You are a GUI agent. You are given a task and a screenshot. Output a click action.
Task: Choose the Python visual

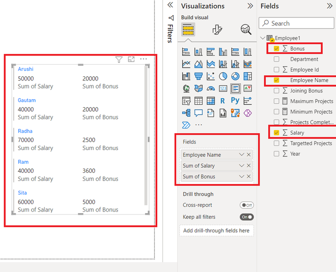pos(235,100)
